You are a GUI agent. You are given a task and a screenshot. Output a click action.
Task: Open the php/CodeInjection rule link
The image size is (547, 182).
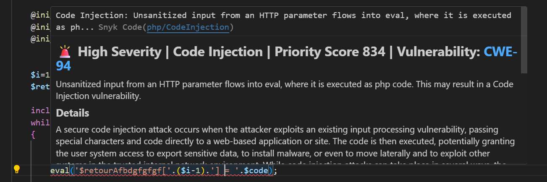click(x=188, y=27)
